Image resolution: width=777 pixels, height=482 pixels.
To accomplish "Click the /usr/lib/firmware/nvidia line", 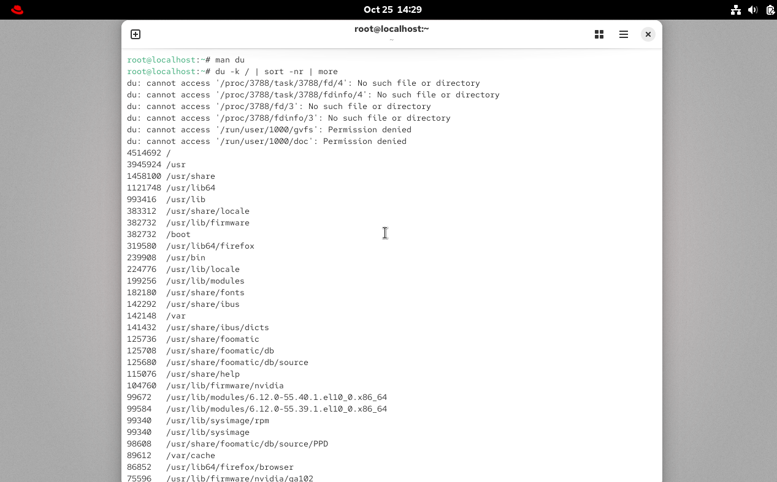I will 224,386.
